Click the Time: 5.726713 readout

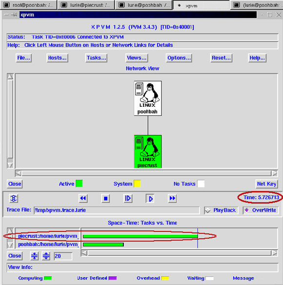(x=261, y=197)
